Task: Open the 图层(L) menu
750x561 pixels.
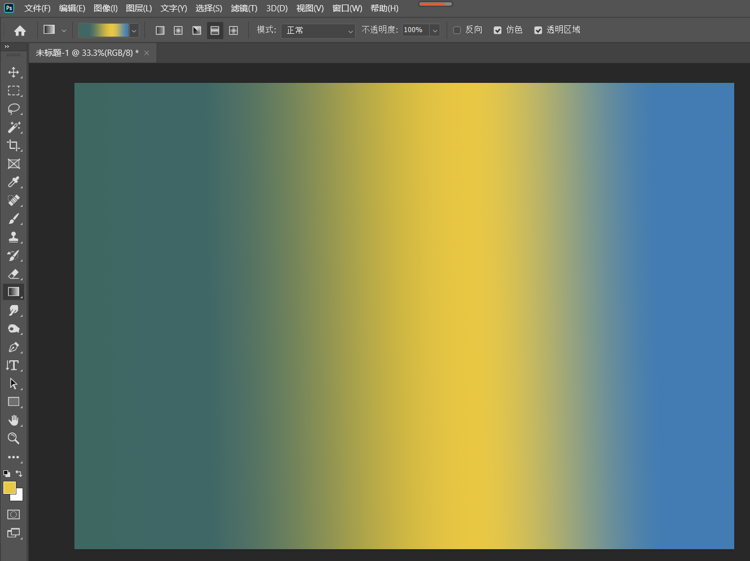Action: 139,8
